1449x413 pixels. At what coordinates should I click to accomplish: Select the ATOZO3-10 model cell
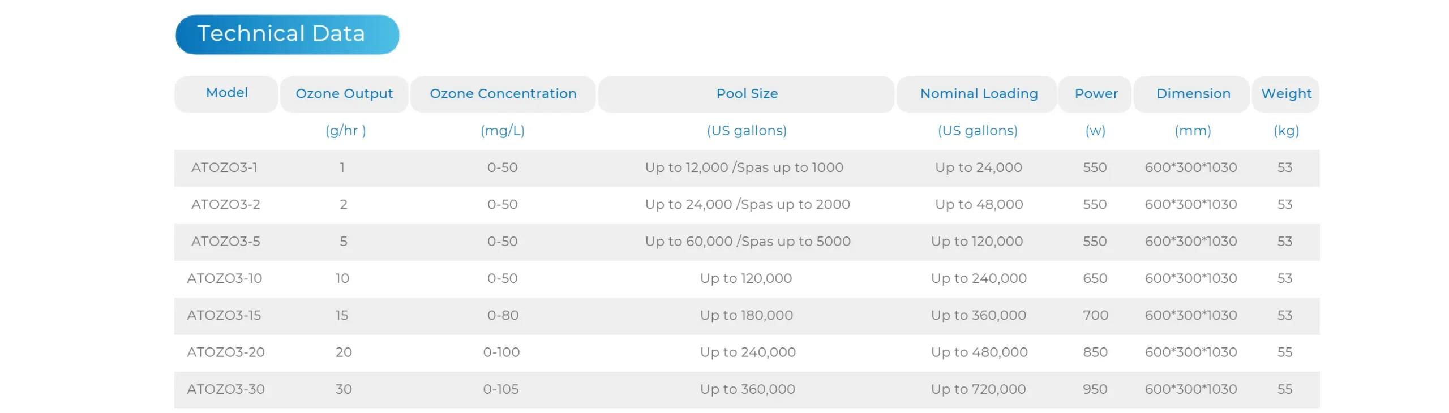click(x=224, y=278)
